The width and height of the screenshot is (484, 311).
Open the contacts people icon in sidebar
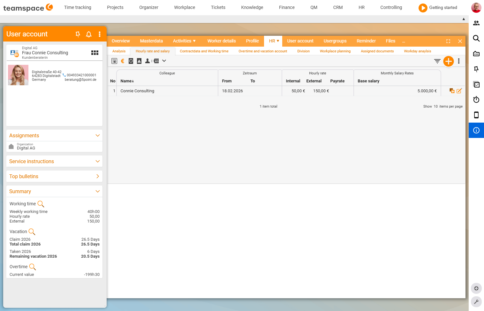476,23
